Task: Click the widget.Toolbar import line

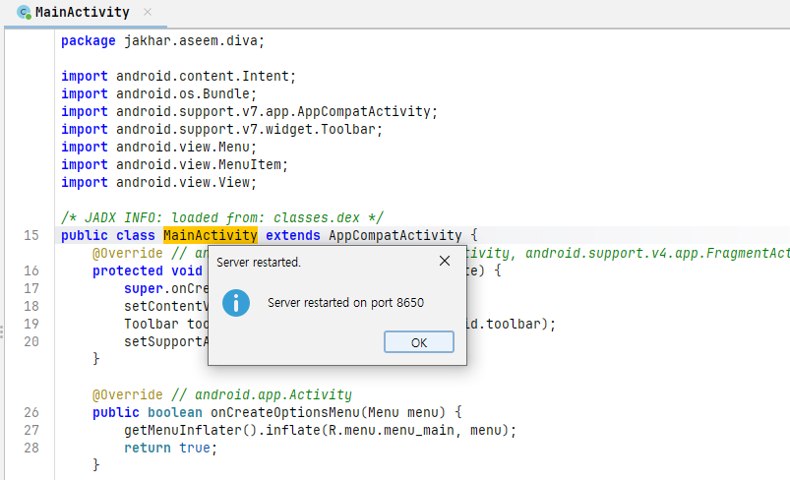Action: coord(221,129)
